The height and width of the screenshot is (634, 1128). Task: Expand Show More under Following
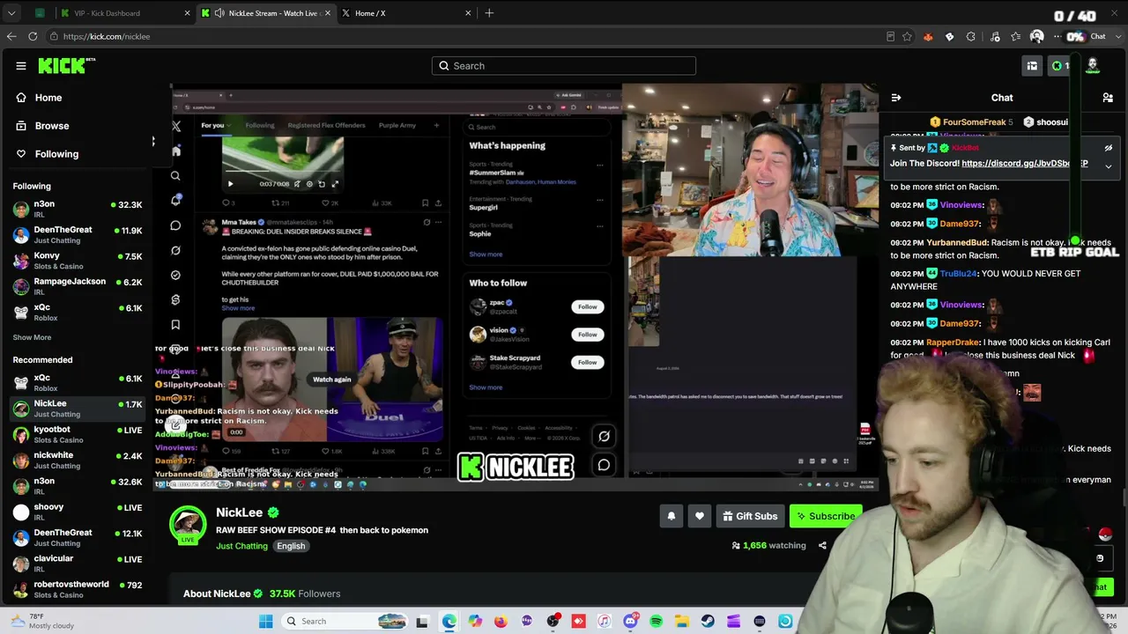point(32,337)
